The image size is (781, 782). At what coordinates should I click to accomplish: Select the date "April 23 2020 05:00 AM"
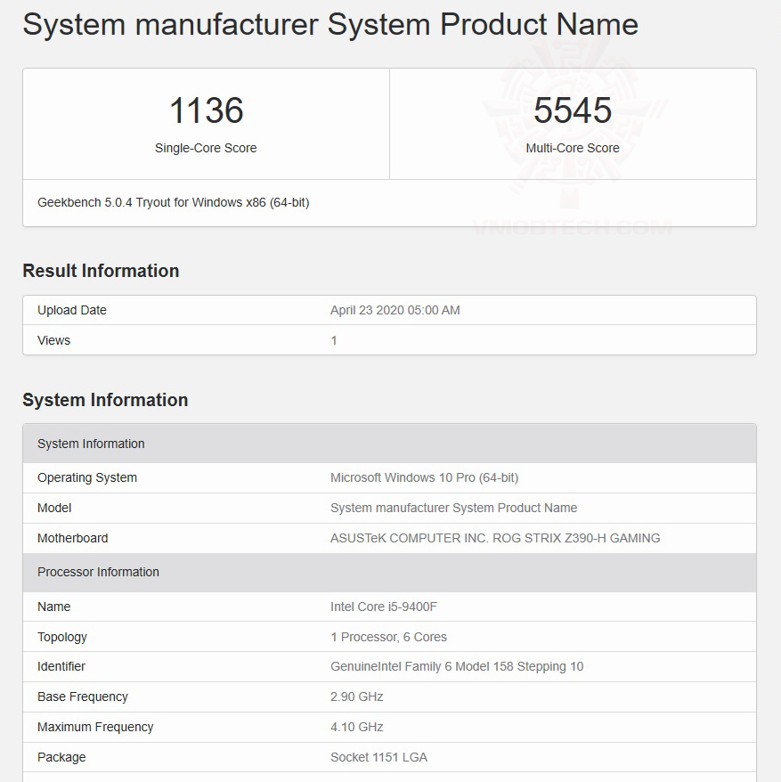pos(395,310)
